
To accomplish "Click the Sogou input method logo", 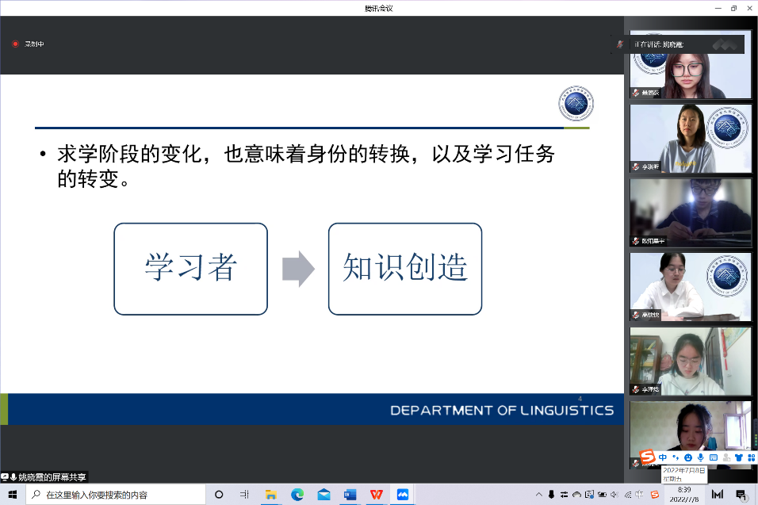I will tap(647, 457).
